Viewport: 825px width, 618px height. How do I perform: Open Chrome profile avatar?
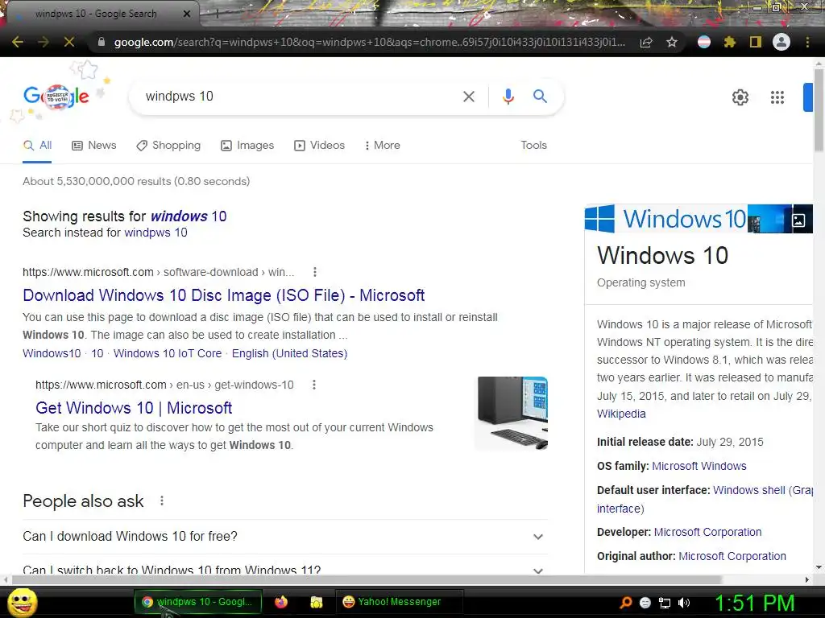[x=781, y=42]
